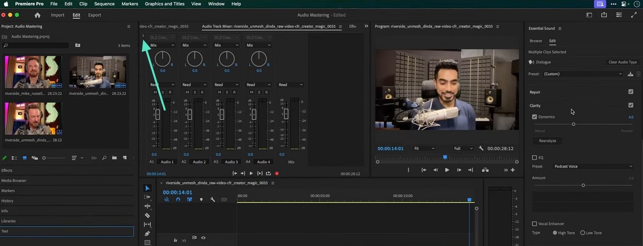Click the Reanalyze button
643x246 pixels.
[547, 141]
